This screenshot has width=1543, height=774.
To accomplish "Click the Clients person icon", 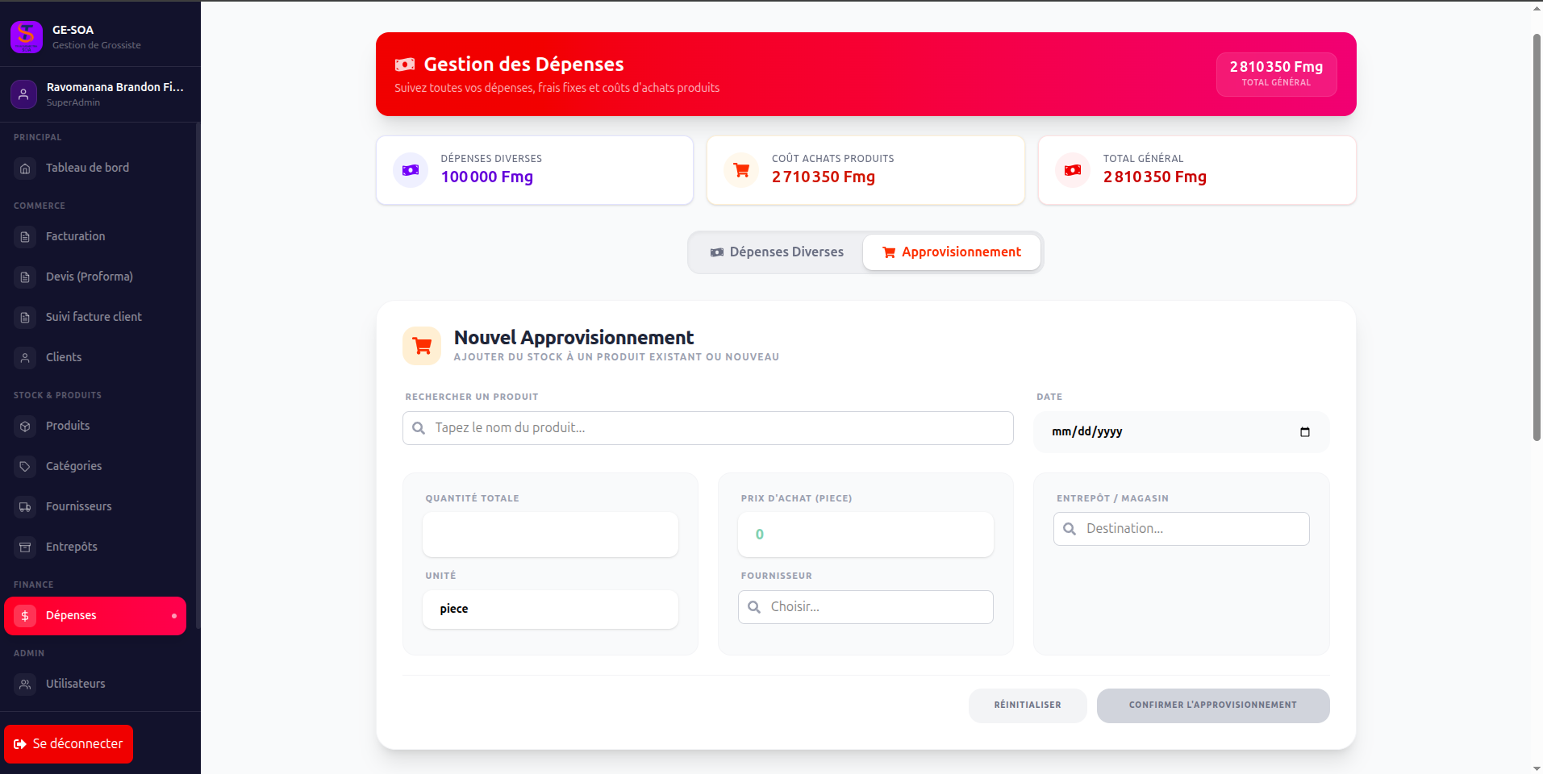I will 25,358.
